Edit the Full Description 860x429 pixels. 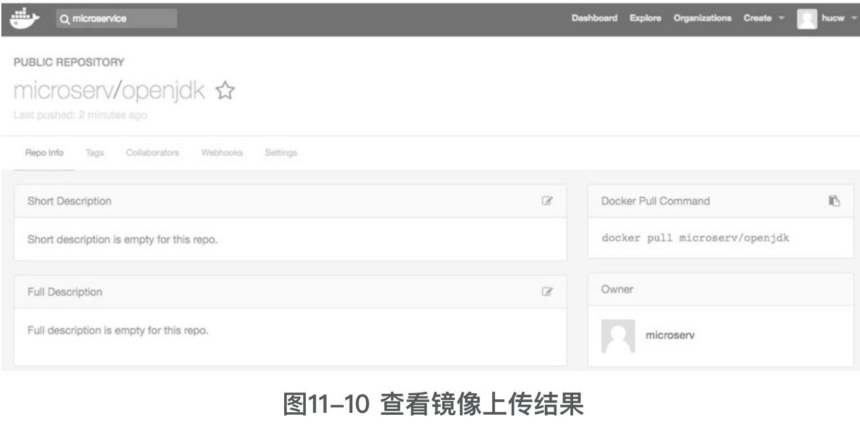(x=547, y=292)
